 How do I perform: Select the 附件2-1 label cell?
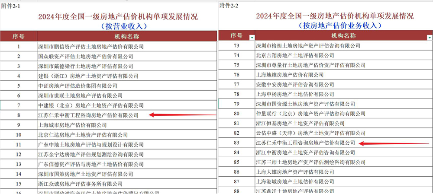[x=10, y=6]
